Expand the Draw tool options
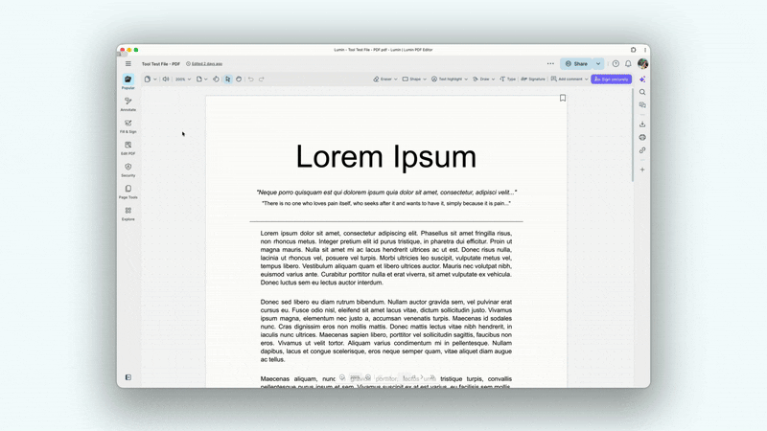The width and height of the screenshot is (767, 431). (493, 79)
